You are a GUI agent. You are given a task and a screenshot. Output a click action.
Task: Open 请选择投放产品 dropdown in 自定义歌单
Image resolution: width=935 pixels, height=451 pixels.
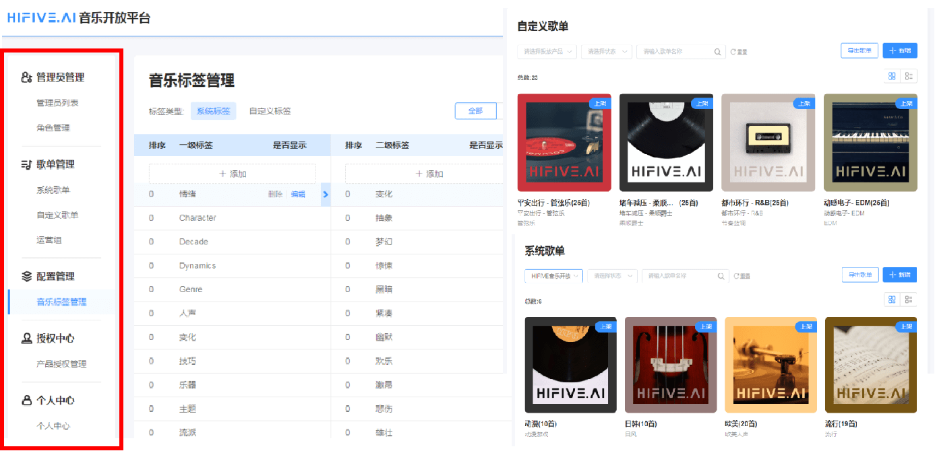coord(547,52)
